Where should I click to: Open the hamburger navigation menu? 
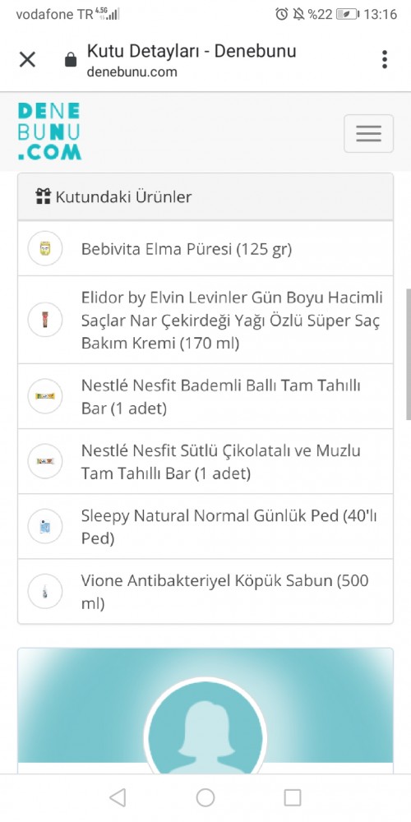[x=368, y=133]
